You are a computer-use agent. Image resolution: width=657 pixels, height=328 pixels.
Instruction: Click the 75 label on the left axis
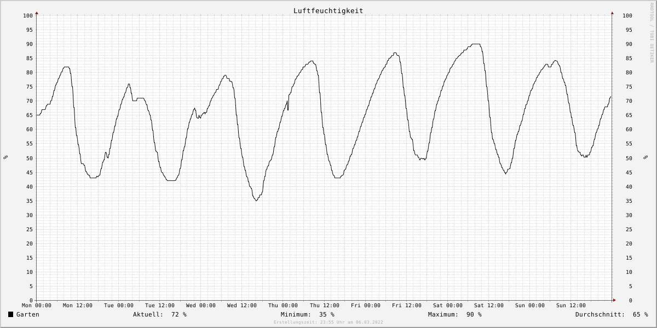click(30, 86)
